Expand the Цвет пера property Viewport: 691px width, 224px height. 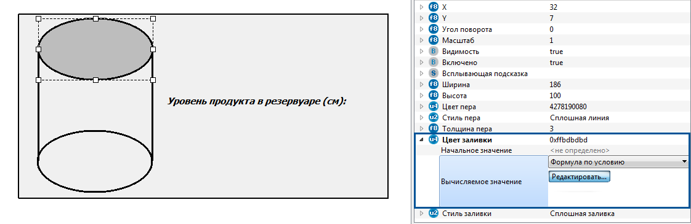click(x=421, y=107)
